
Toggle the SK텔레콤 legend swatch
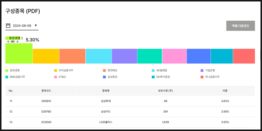pos(153,71)
